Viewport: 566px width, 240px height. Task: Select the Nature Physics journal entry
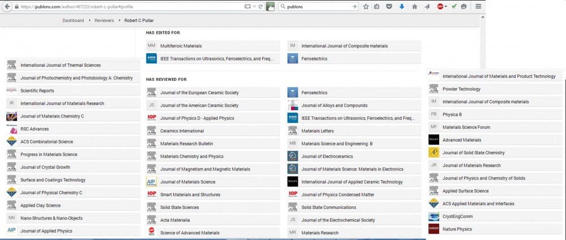pos(457,229)
